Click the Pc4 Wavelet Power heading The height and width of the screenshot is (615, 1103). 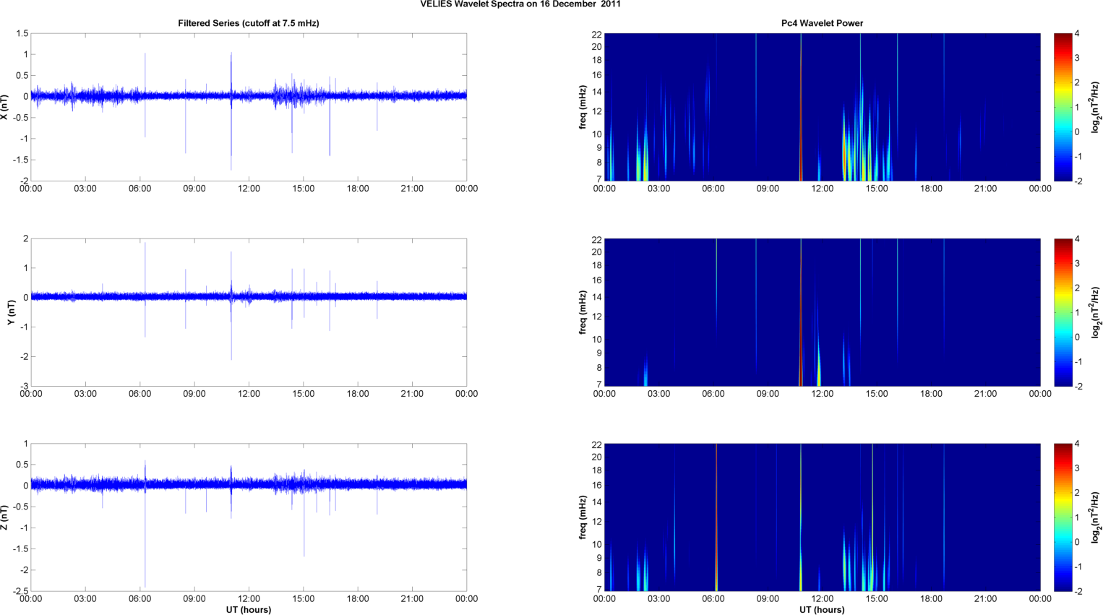pyautogui.click(x=822, y=23)
